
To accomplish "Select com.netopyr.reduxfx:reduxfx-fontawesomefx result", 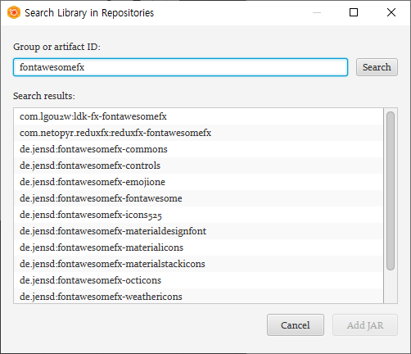I will click(x=198, y=133).
